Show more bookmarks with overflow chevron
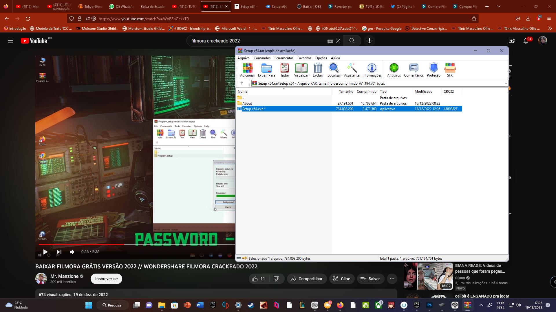Image resolution: width=556 pixels, height=312 pixels. 550,28
